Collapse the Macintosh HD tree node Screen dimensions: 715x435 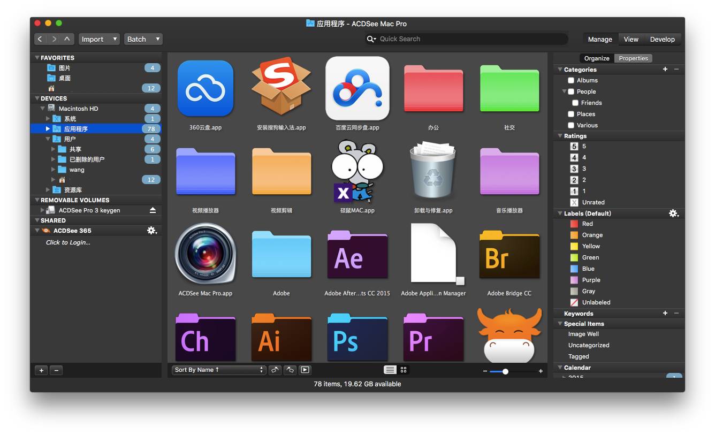coord(42,109)
